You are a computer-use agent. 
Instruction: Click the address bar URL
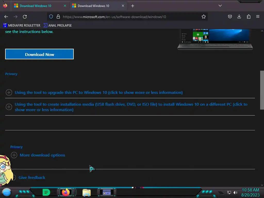coord(114,17)
